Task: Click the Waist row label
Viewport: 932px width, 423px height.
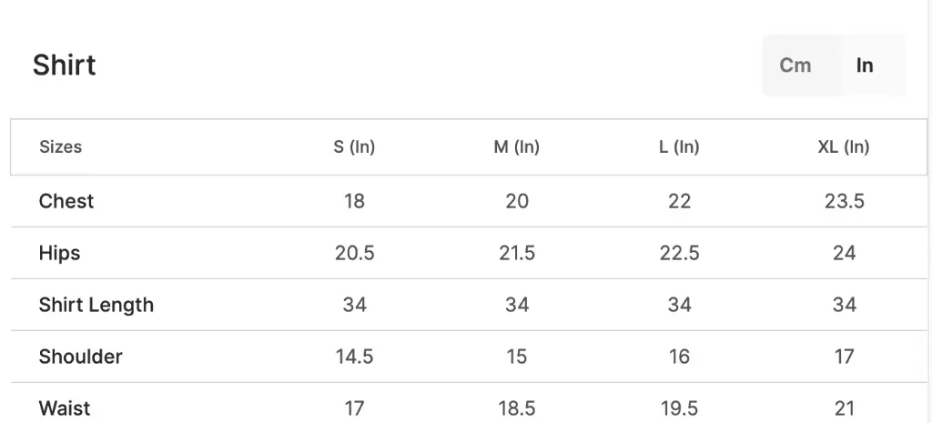Action: [65, 408]
